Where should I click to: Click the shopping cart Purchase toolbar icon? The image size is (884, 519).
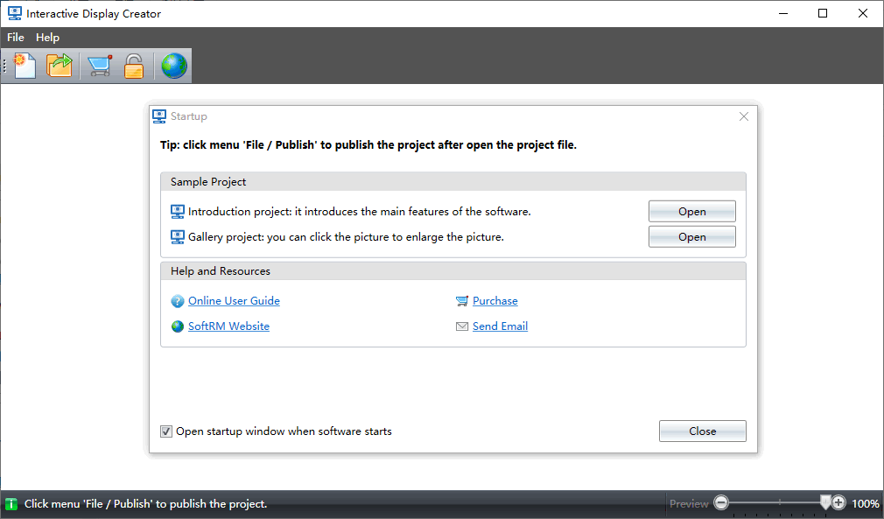pos(99,66)
